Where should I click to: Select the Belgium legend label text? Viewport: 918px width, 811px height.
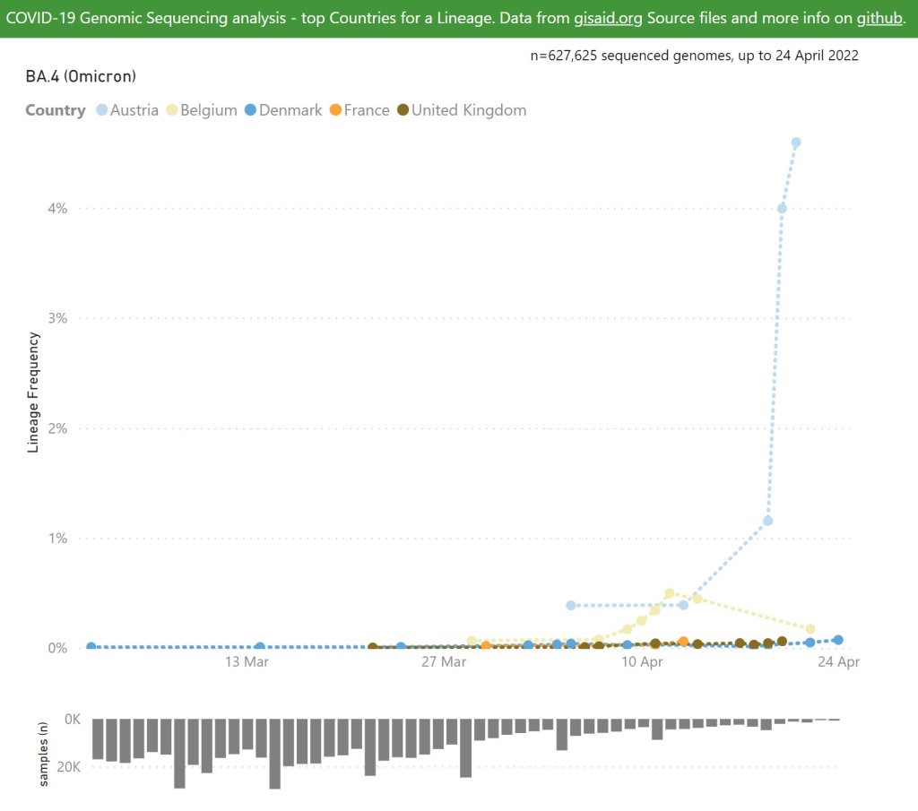click(x=208, y=110)
